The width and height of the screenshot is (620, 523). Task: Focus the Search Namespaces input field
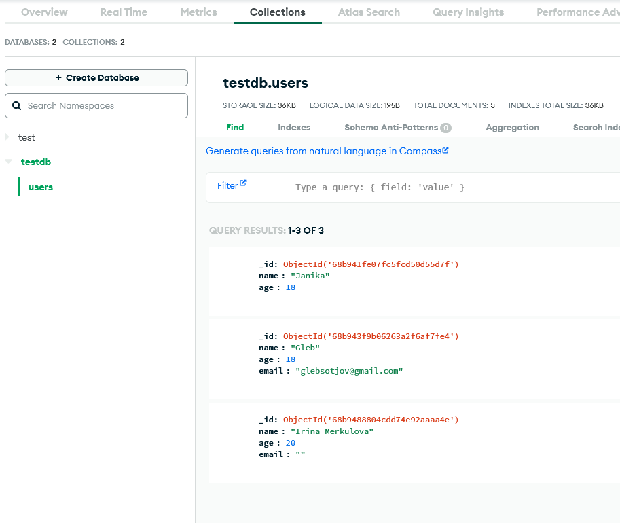click(x=96, y=106)
